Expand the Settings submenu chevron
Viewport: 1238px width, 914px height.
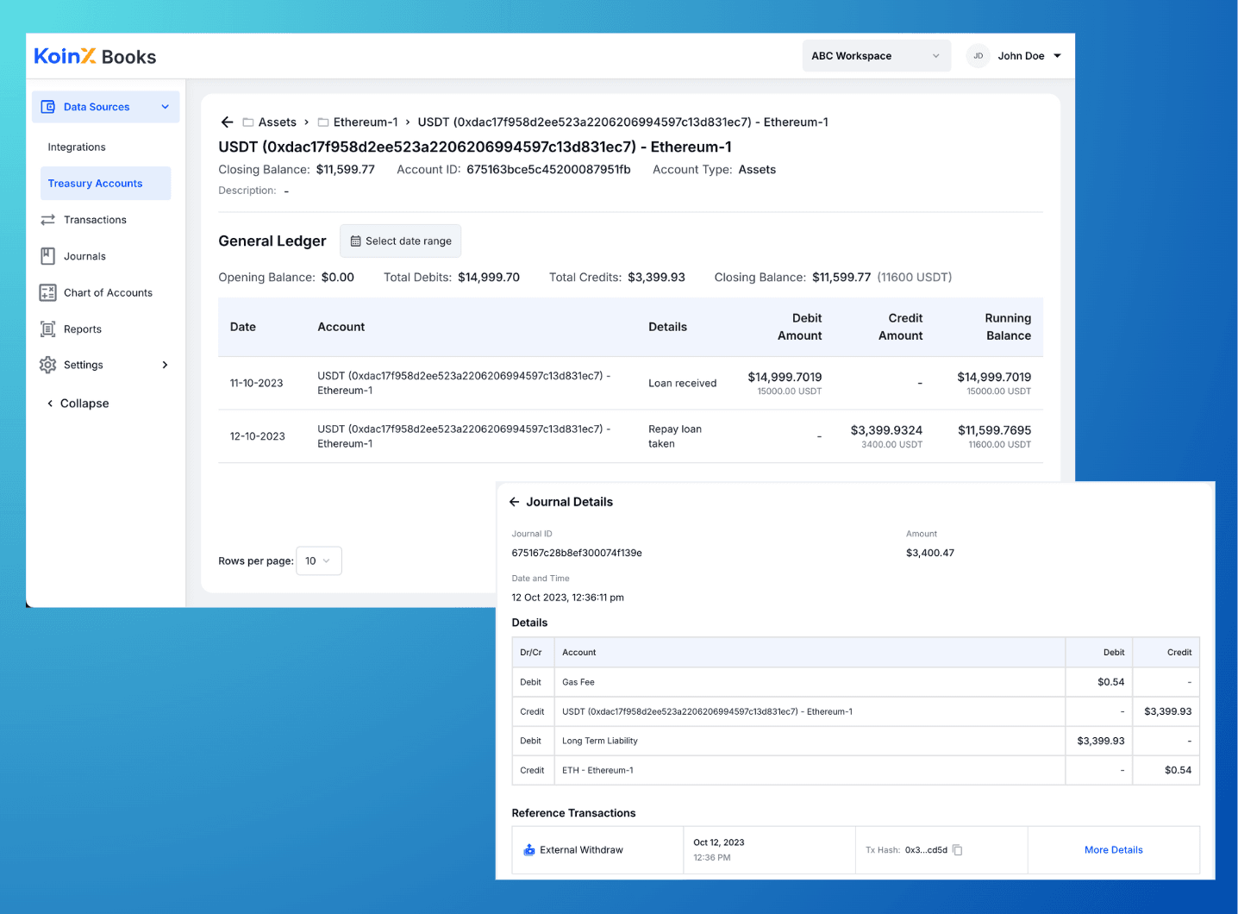pyautogui.click(x=165, y=365)
